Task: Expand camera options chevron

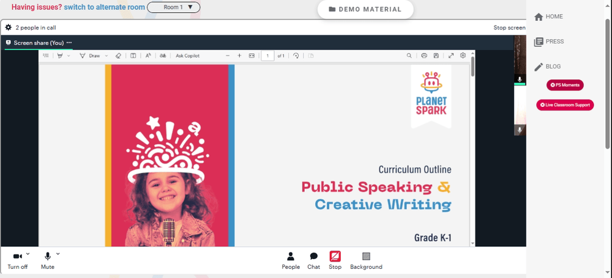Action: tap(28, 254)
